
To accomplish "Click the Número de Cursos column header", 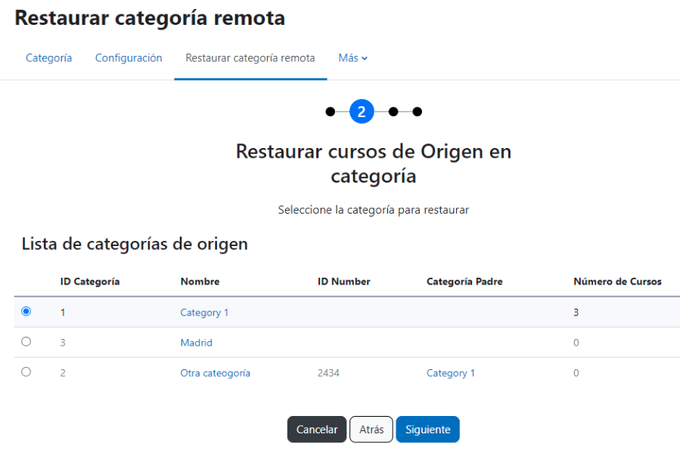I will coord(617,282).
